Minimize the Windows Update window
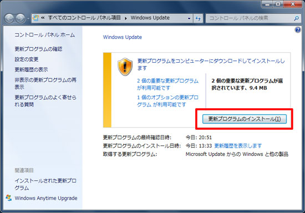Image resolution: width=305 pixels, height=213 pixels. [x=267, y=4]
